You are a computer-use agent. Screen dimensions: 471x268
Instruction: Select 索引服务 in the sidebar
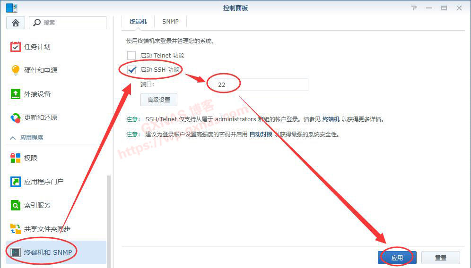click(x=37, y=205)
